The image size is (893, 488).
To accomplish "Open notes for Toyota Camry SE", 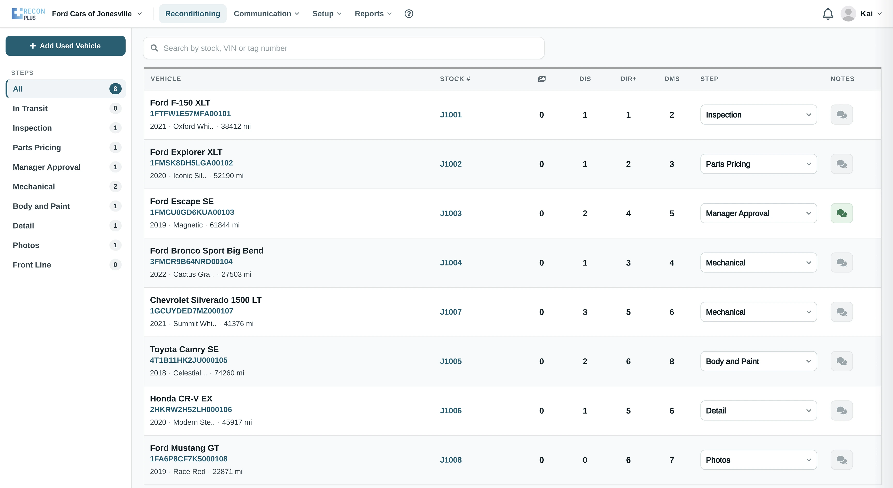I will pyautogui.click(x=841, y=361).
